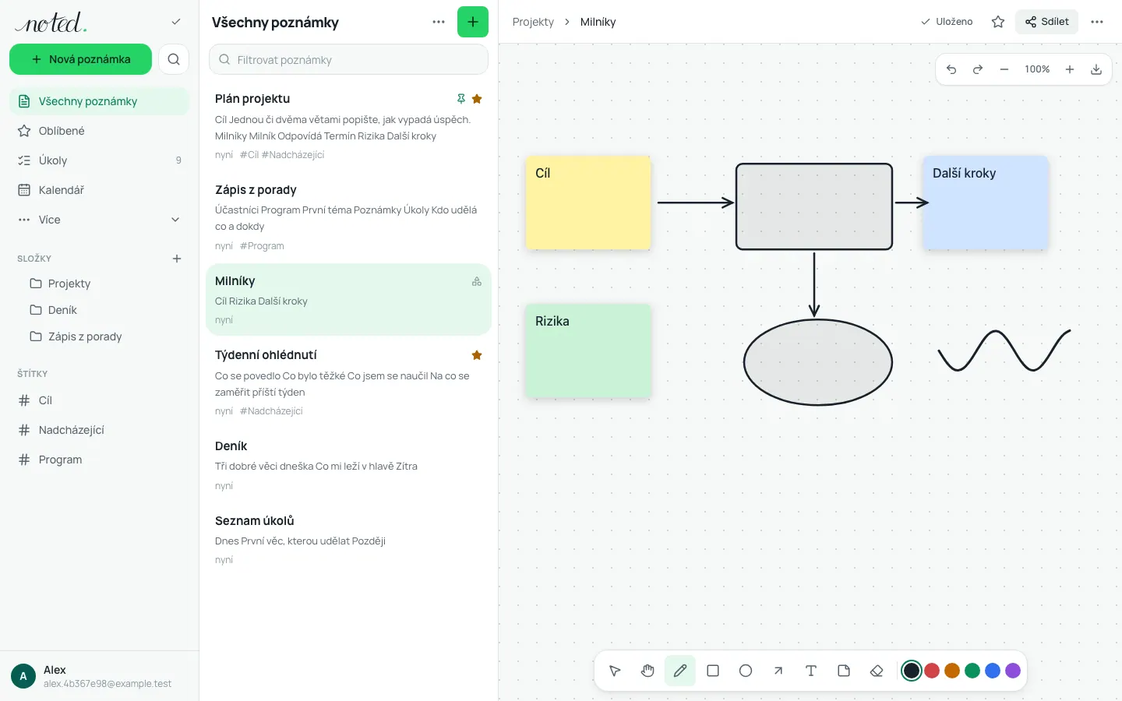This screenshot has height=701, width=1122.
Task: Select the sticky note tool
Action: coord(844,671)
